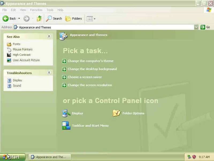Viewport: 214px width, 161px height.
Task: Open the File menu
Action: coord(5,10)
